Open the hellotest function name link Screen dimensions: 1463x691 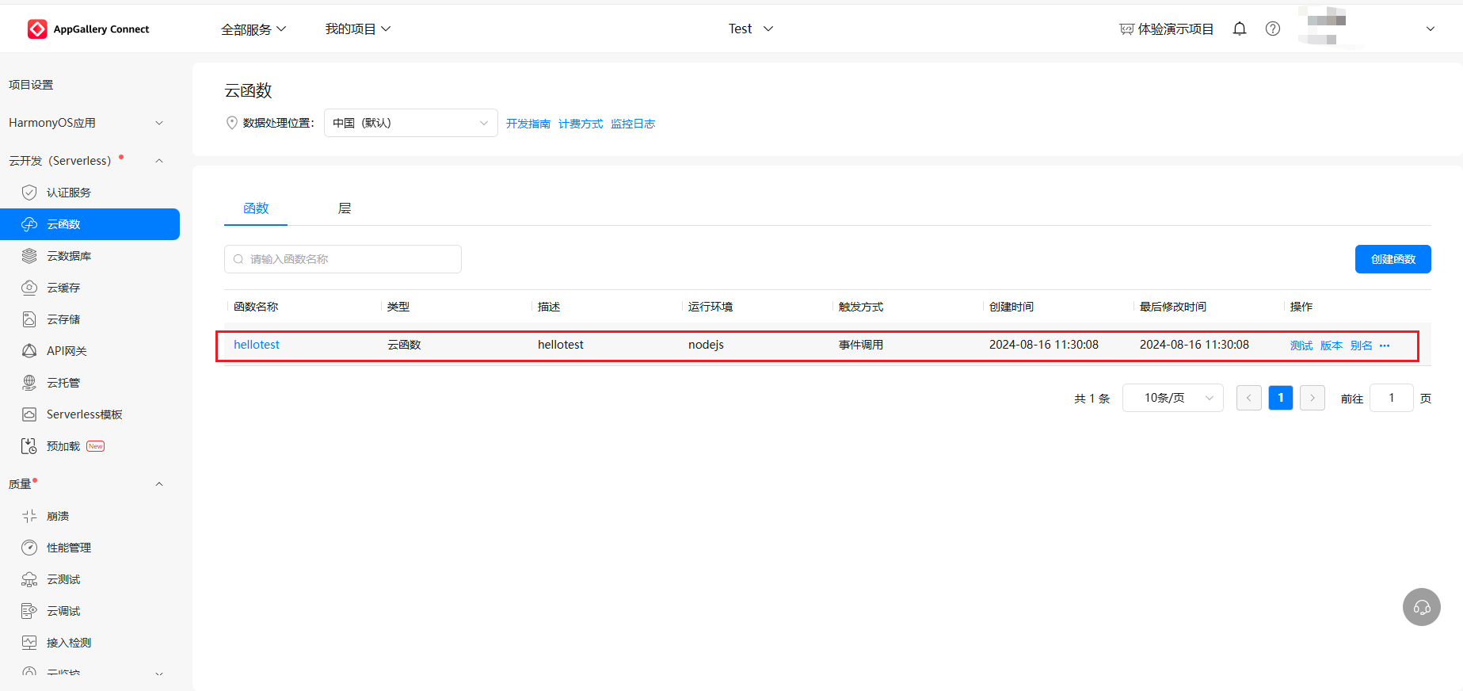click(x=257, y=345)
